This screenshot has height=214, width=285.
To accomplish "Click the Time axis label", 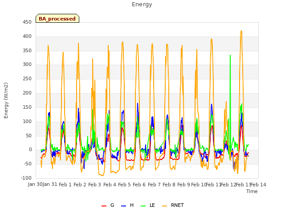I will click(252, 191).
